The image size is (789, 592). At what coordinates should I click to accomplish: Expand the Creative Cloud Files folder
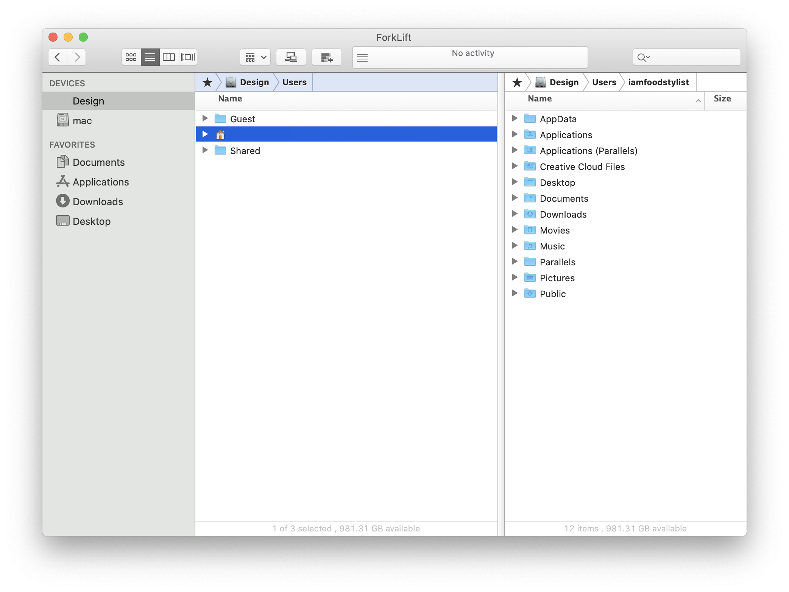coord(515,166)
